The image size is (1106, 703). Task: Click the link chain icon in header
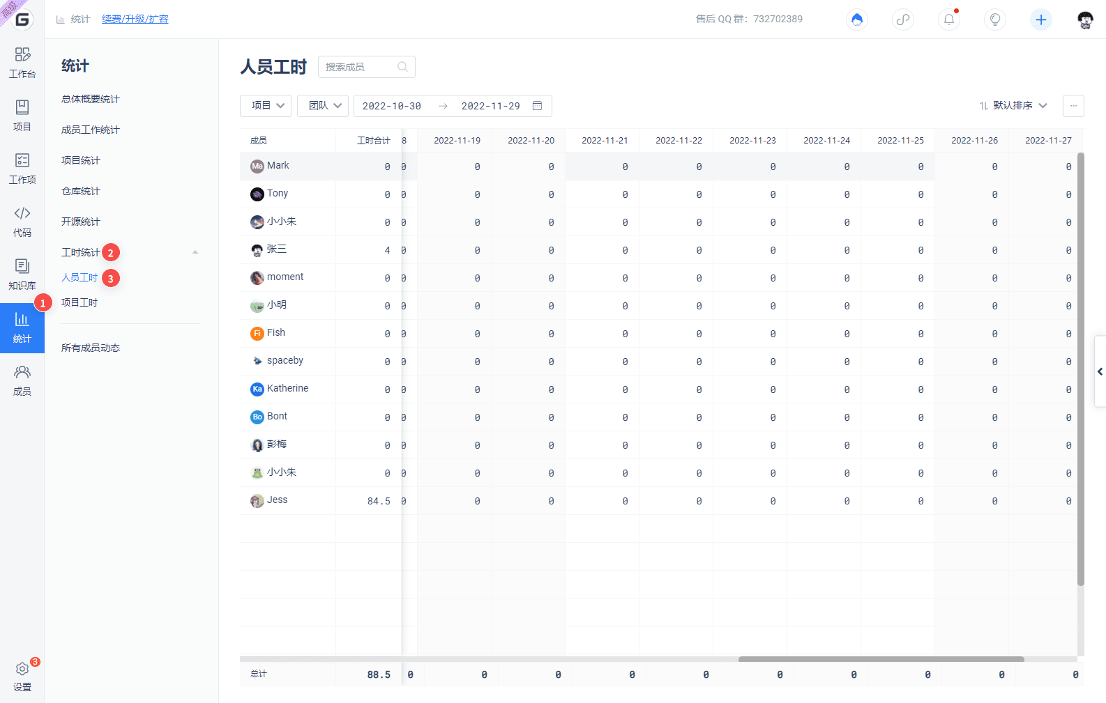[903, 20]
